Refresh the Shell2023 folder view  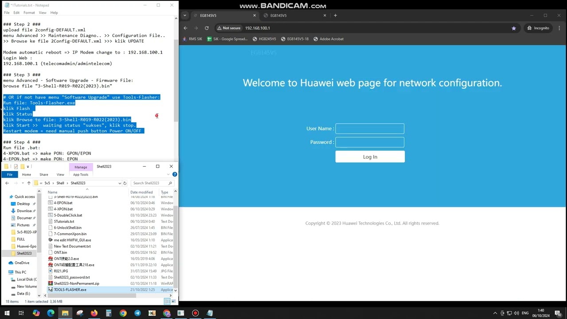click(125, 183)
